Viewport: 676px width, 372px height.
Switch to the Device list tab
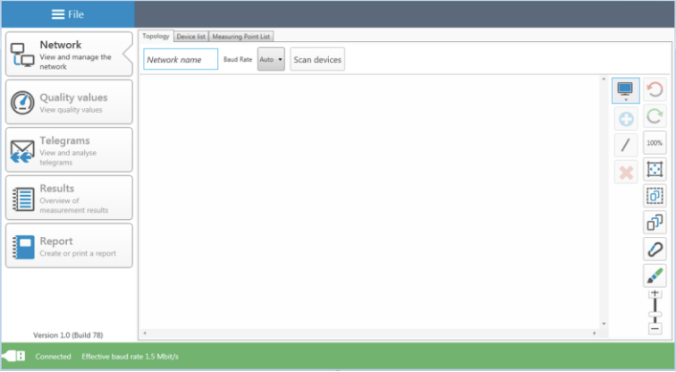[190, 37]
